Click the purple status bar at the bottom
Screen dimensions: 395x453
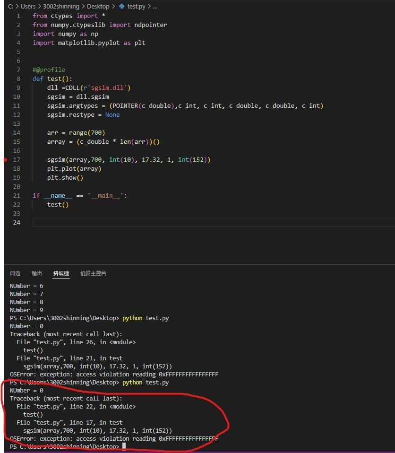coord(197,452)
